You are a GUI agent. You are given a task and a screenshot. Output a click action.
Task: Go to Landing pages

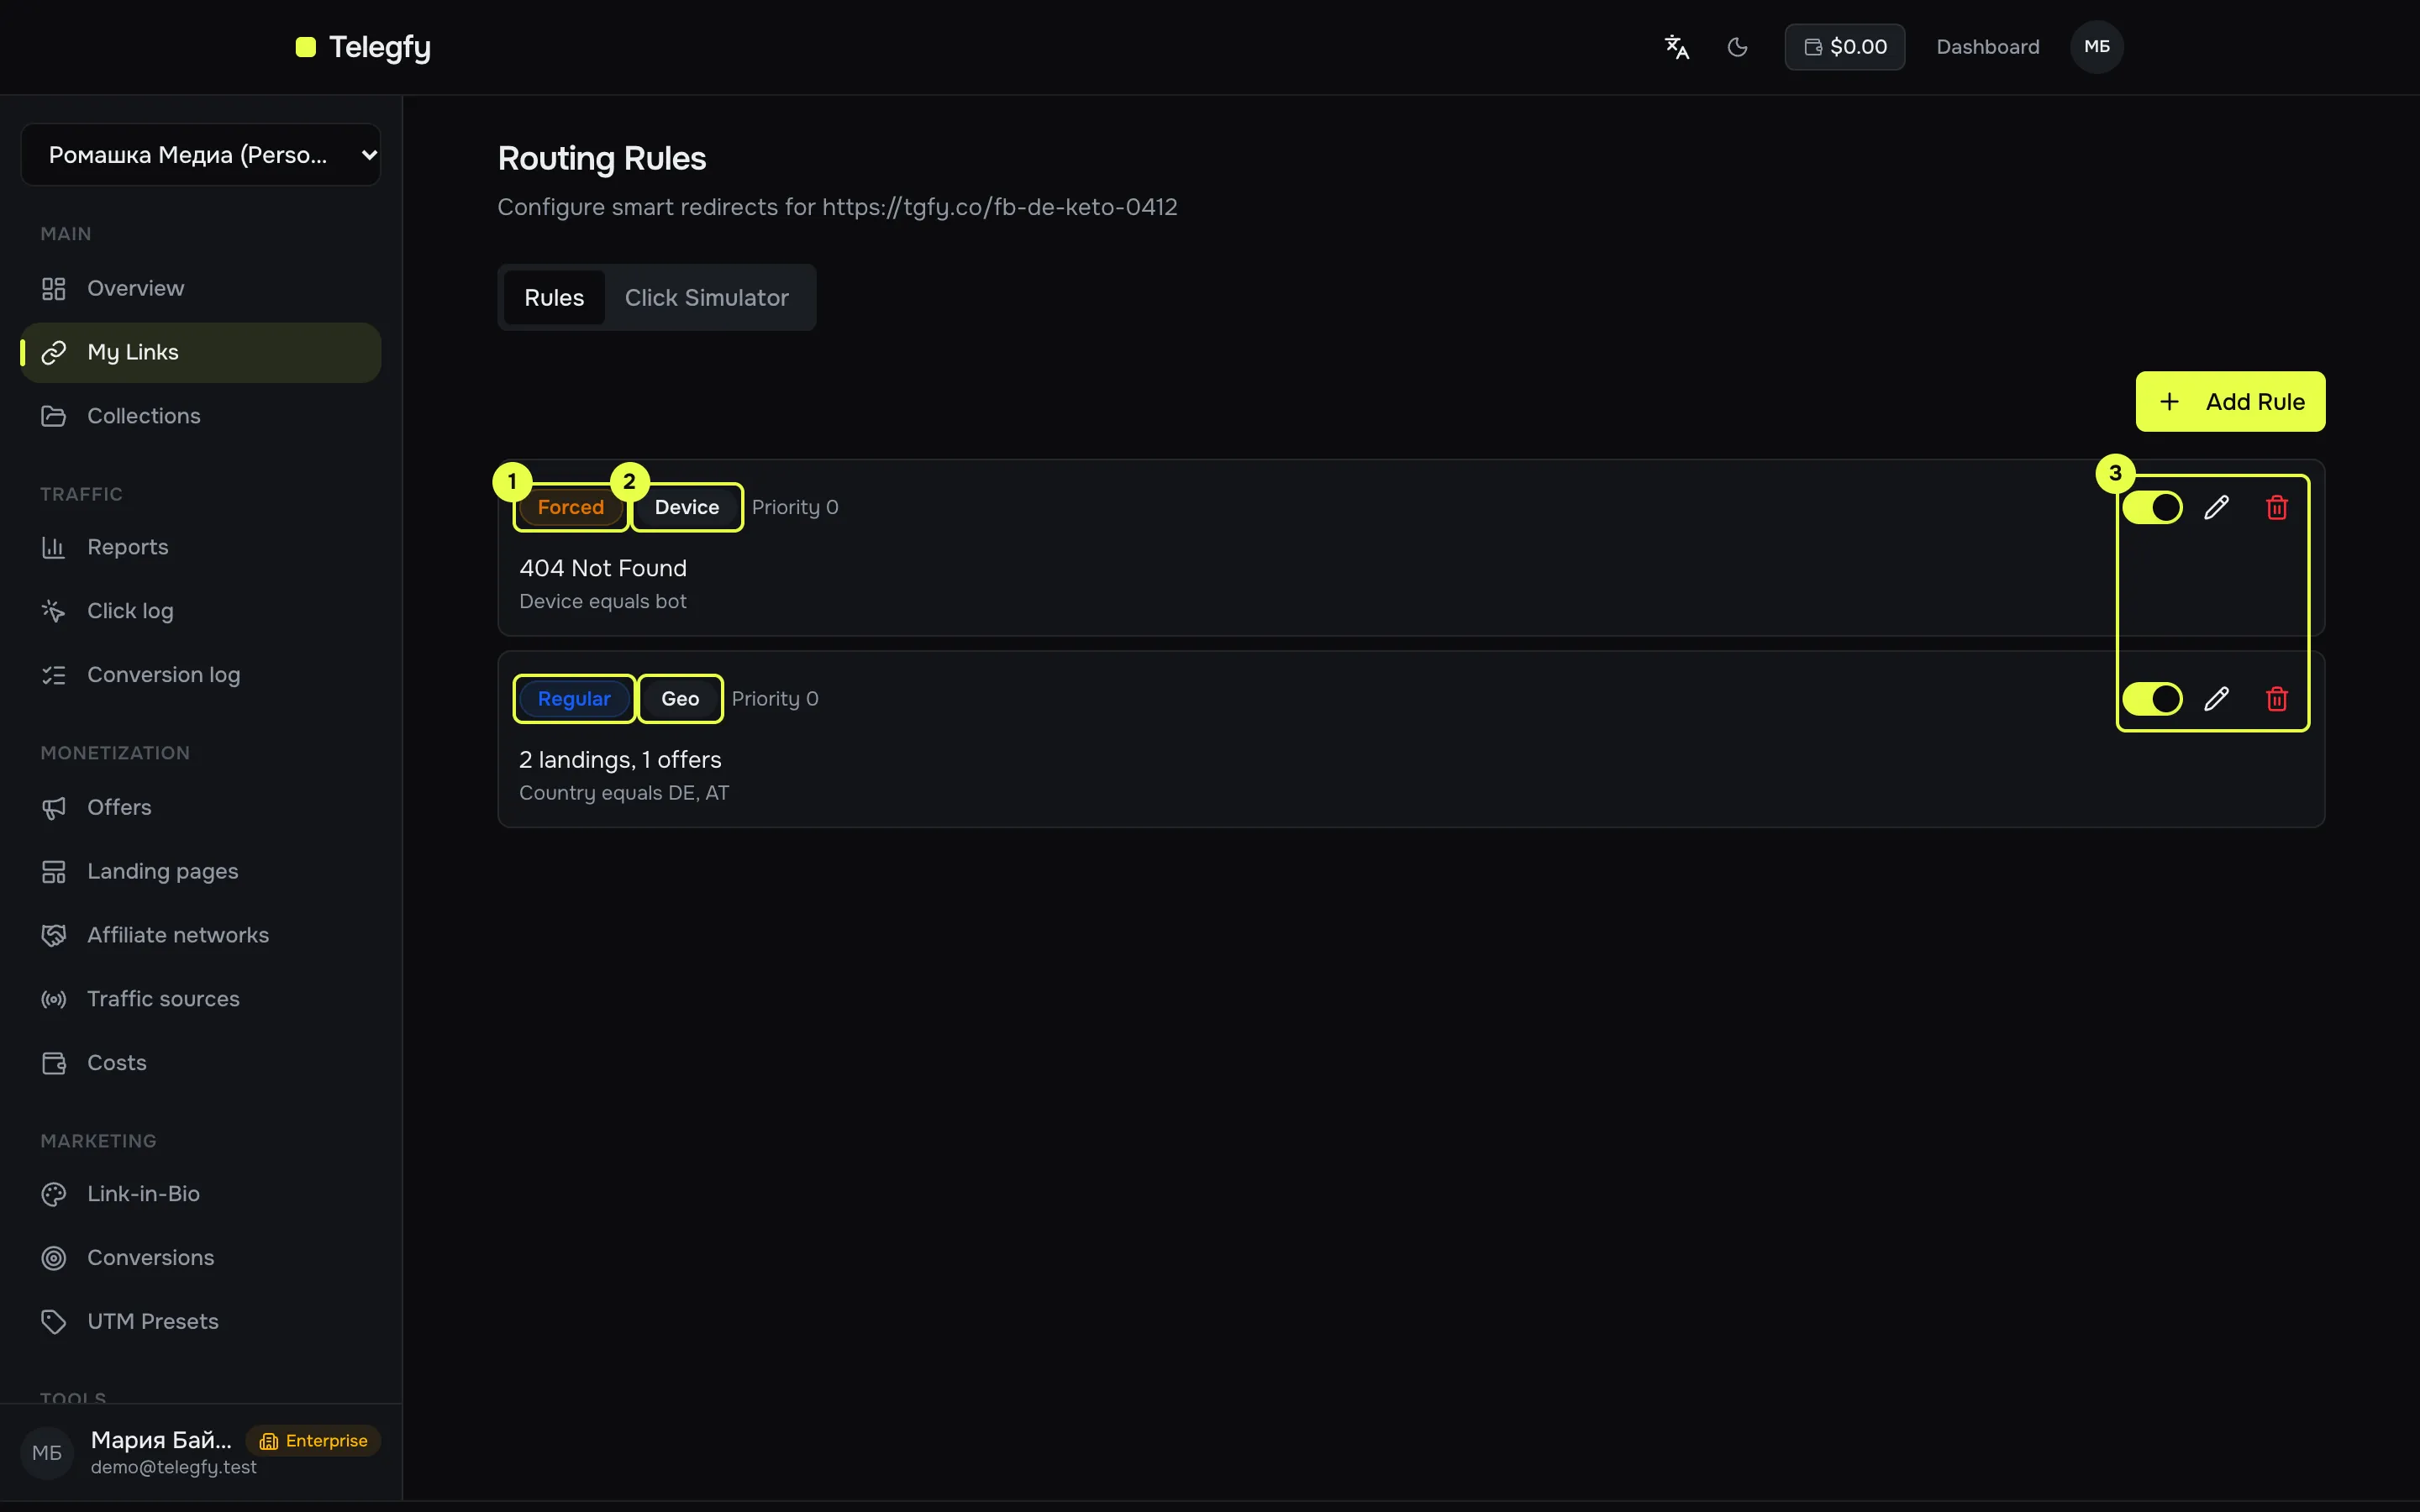click(201, 871)
